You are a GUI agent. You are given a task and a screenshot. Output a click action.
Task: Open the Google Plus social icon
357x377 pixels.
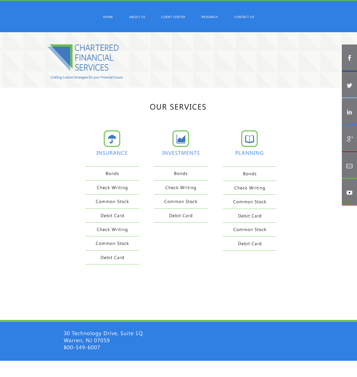click(349, 139)
